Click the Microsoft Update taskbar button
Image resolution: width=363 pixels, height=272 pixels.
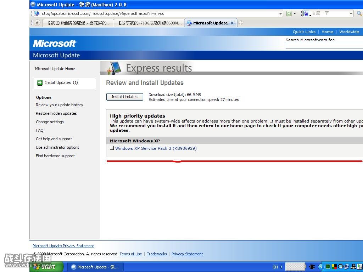tap(95, 267)
